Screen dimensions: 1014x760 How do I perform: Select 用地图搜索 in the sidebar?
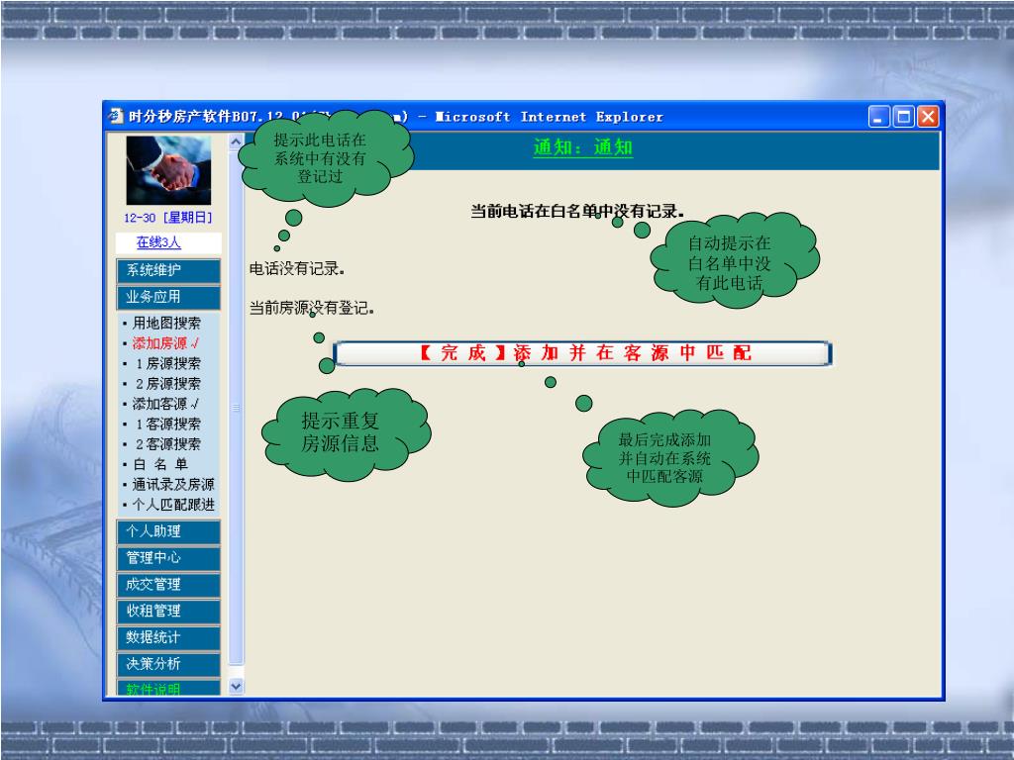point(166,323)
